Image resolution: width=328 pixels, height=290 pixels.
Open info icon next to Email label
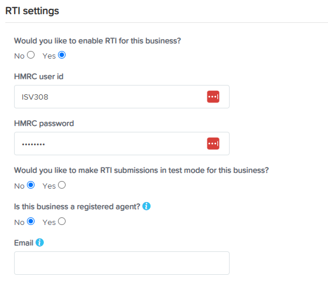(40, 243)
